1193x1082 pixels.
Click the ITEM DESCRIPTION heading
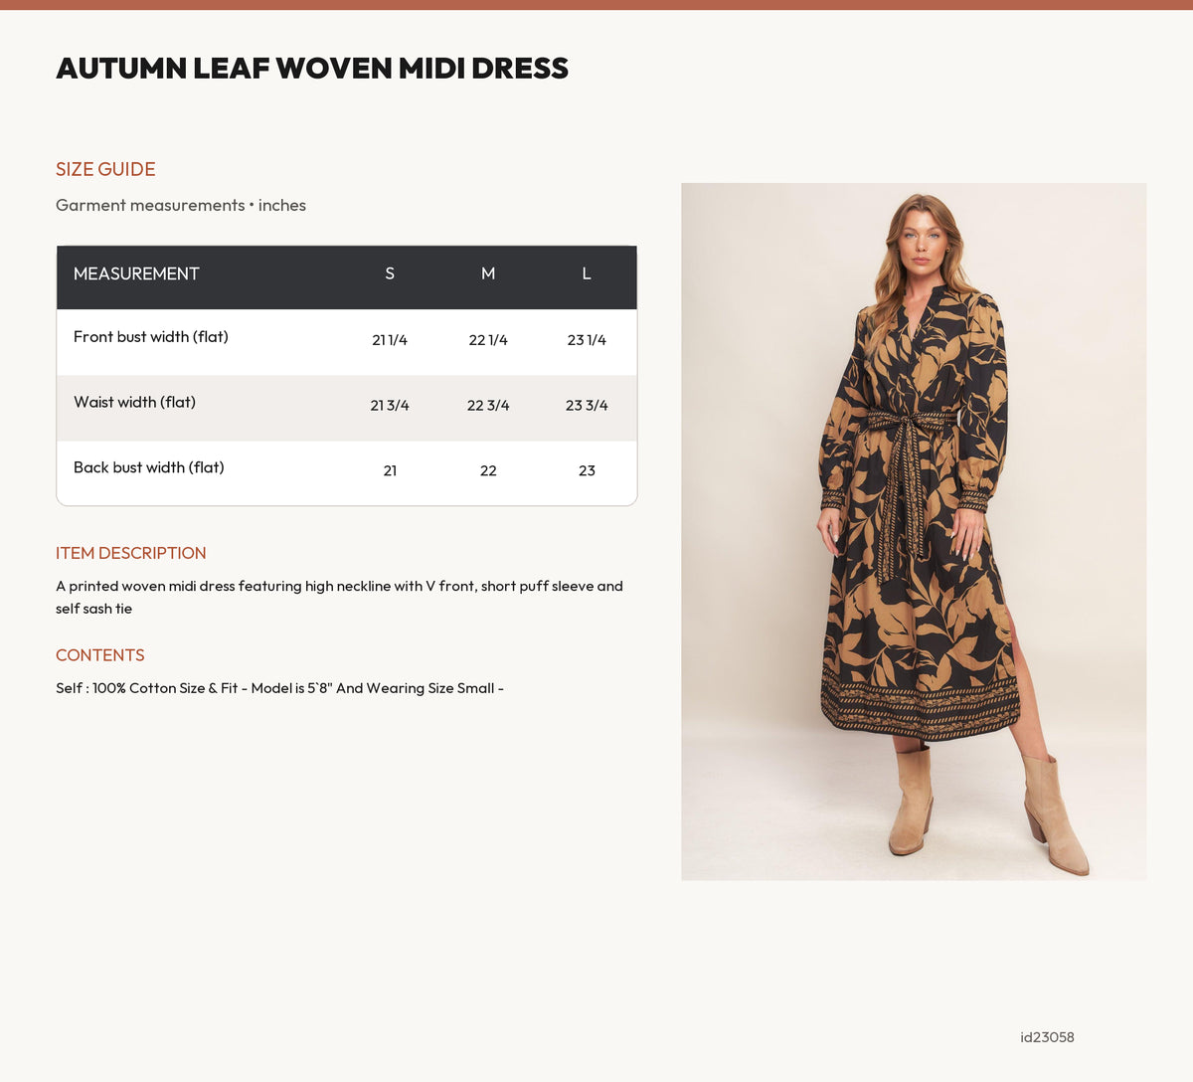pos(131,553)
